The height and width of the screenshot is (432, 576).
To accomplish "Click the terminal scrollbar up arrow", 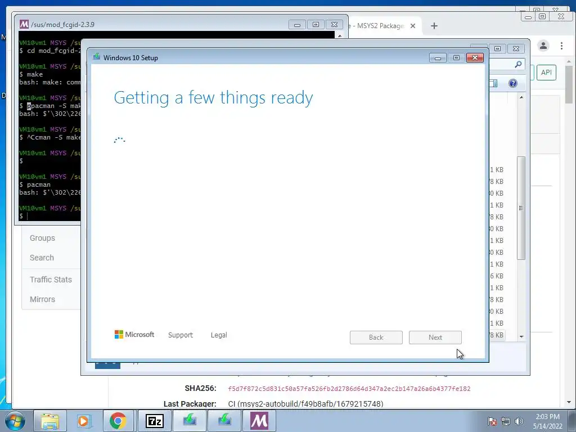I will (340, 35).
